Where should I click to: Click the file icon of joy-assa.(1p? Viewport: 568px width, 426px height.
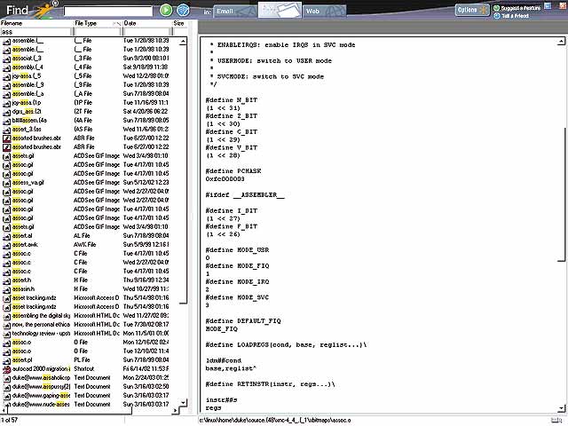[x=6, y=103]
